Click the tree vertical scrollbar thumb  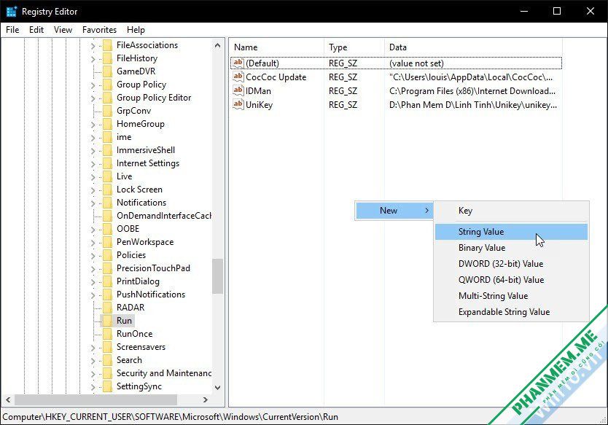[217, 276]
